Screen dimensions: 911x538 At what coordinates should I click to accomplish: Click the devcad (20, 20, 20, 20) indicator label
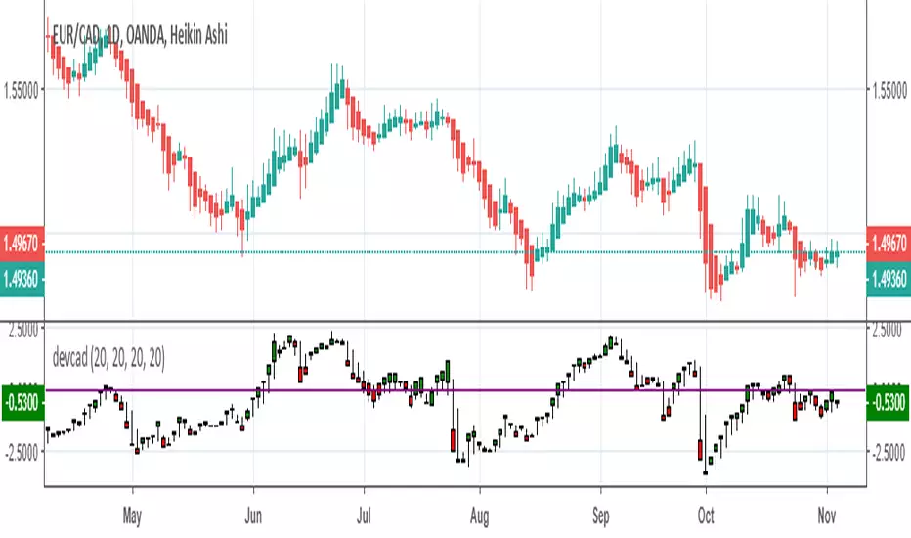(x=108, y=360)
